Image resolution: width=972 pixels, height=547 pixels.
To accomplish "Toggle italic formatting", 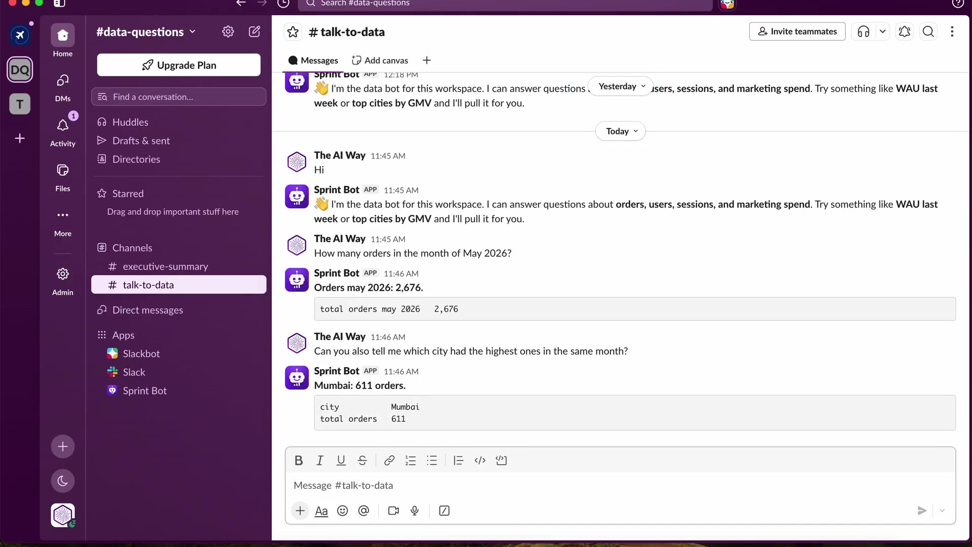I will coord(320,460).
